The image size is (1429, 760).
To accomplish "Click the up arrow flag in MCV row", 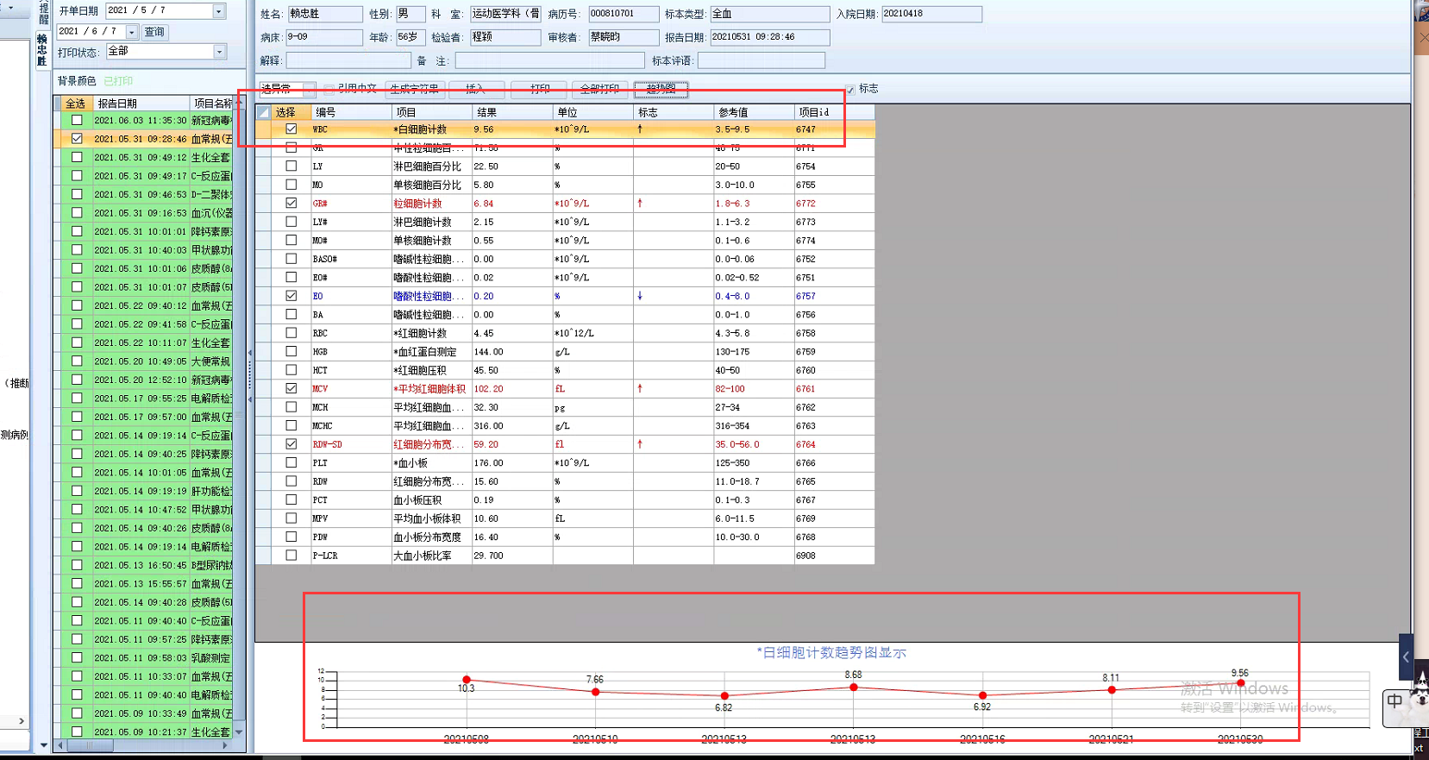I will coord(639,389).
